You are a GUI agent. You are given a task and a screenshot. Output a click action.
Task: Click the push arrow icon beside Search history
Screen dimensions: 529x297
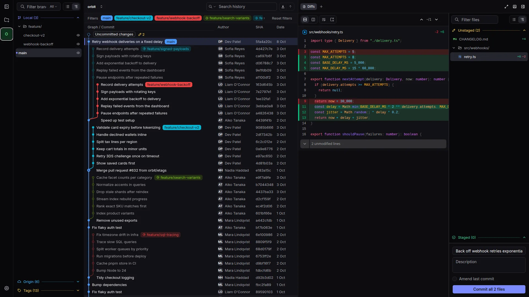coord(290,7)
